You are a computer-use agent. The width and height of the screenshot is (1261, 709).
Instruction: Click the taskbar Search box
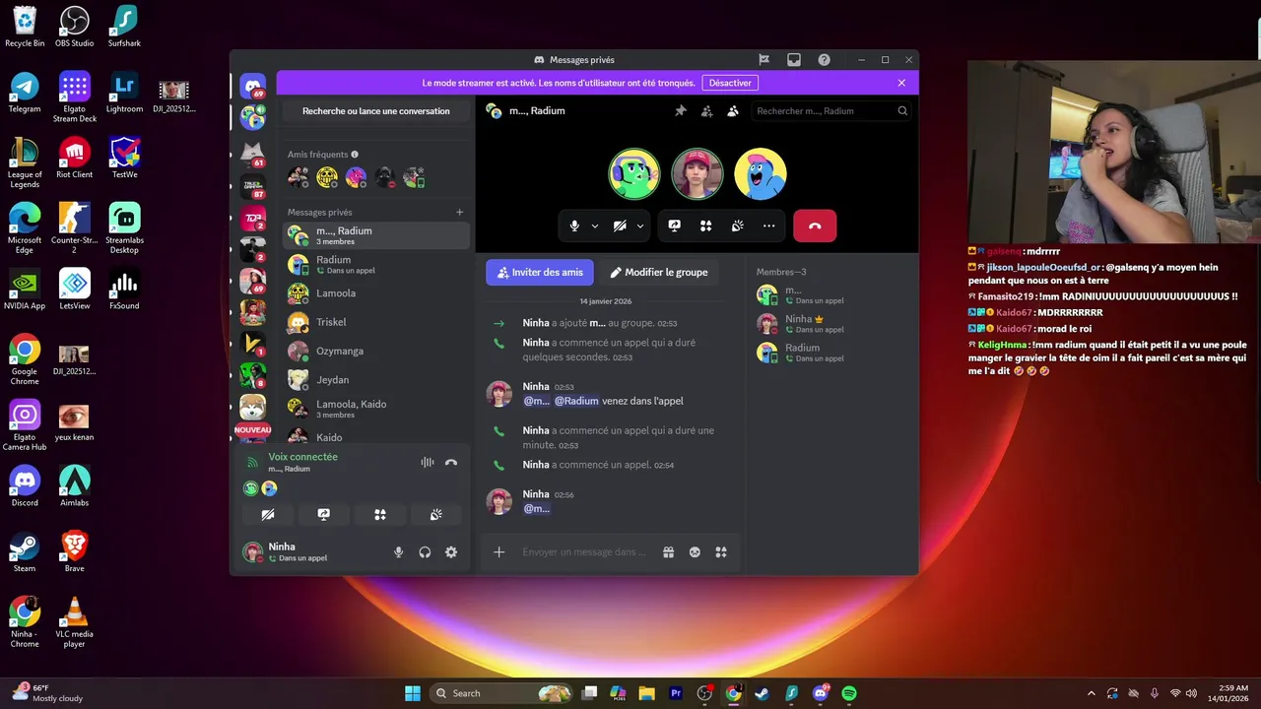[x=501, y=693]
